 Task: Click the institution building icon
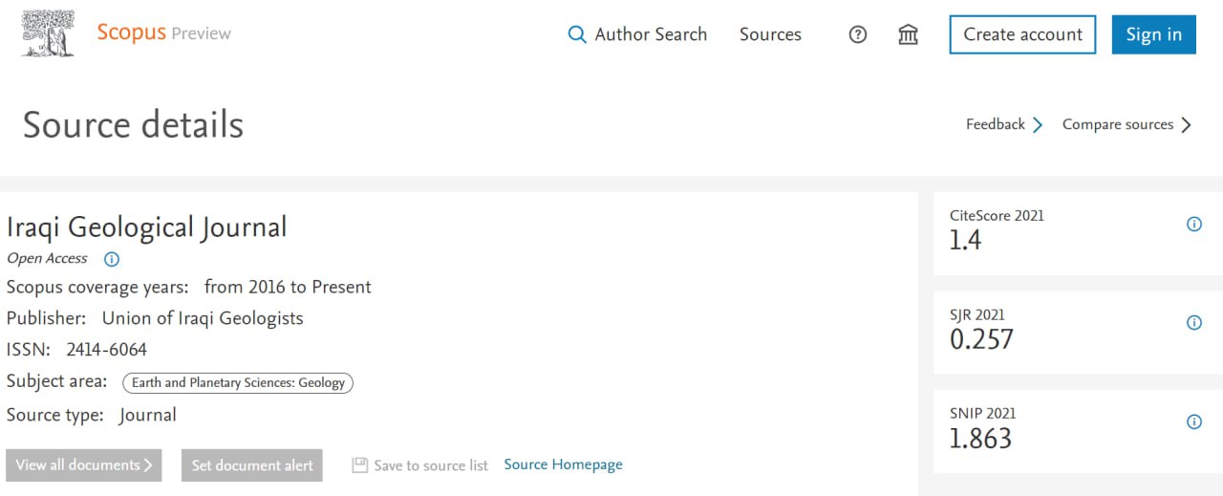(909, 35)
